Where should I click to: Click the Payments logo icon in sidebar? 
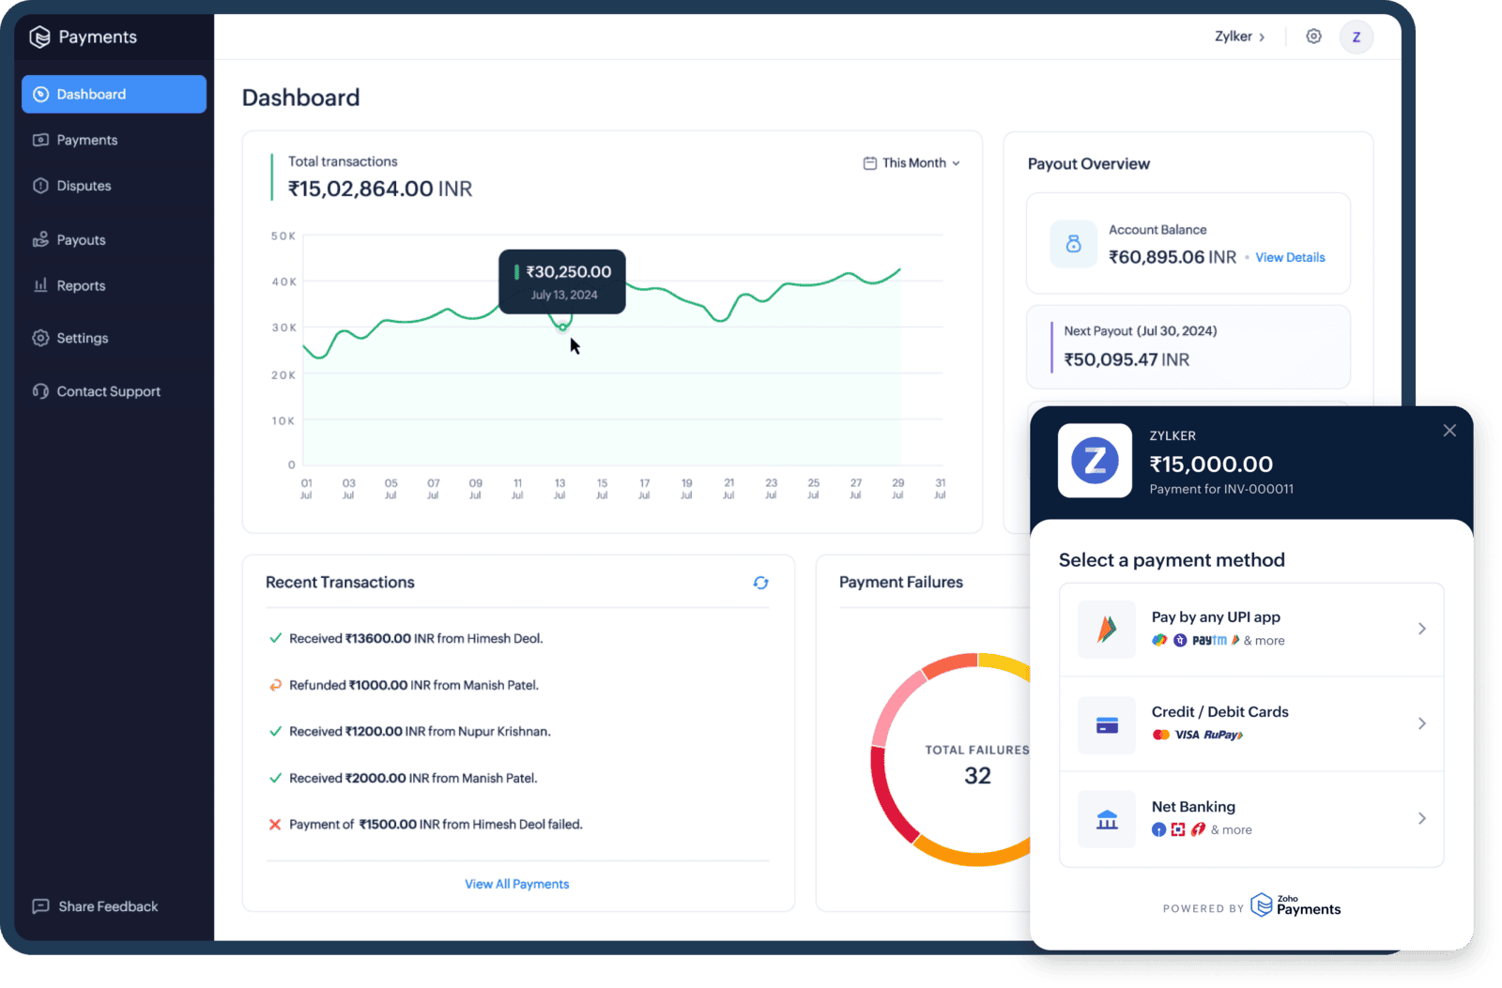[x=39, y=37]
